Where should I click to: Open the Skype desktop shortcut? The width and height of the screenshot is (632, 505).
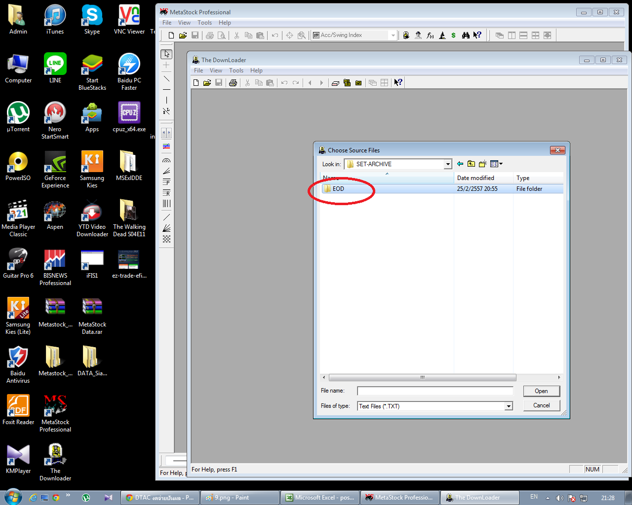coord(92,20)
